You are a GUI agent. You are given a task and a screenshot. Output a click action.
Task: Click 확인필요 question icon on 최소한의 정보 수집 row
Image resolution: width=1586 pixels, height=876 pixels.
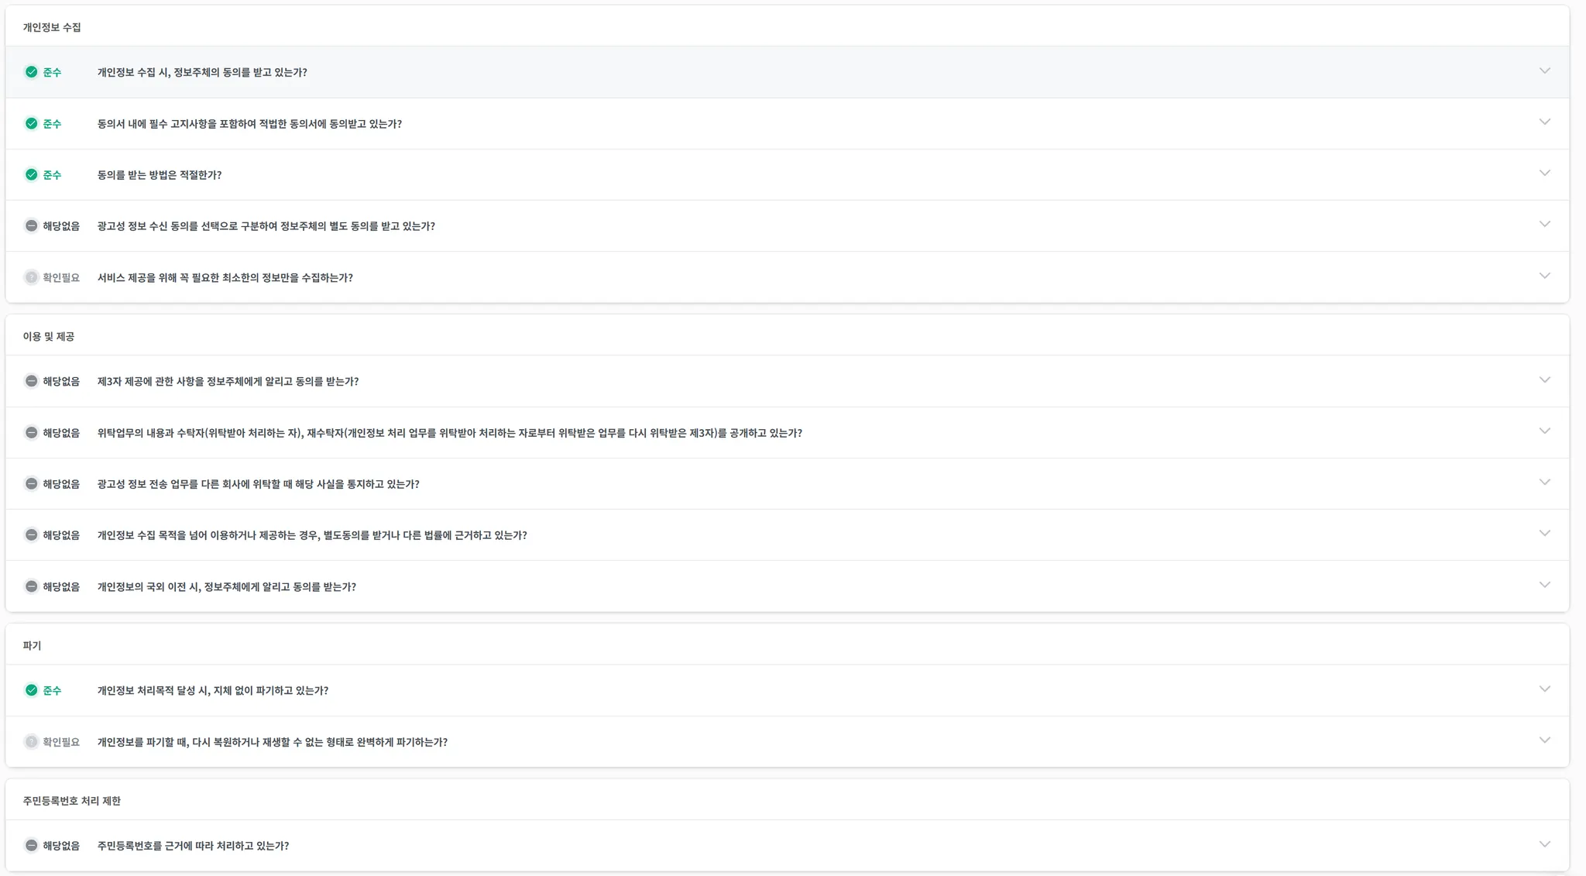(31, 277)
